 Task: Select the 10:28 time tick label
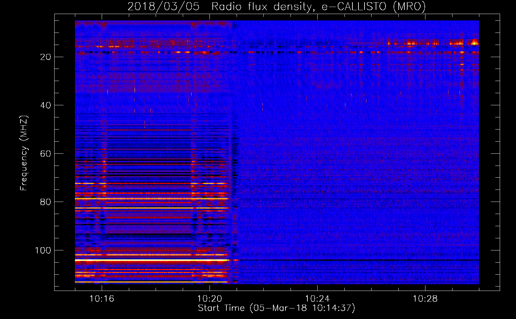(425, 299)
